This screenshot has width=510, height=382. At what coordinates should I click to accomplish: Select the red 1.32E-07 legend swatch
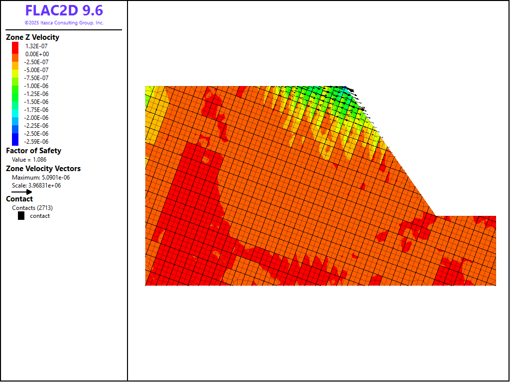(x=15, y=46)
